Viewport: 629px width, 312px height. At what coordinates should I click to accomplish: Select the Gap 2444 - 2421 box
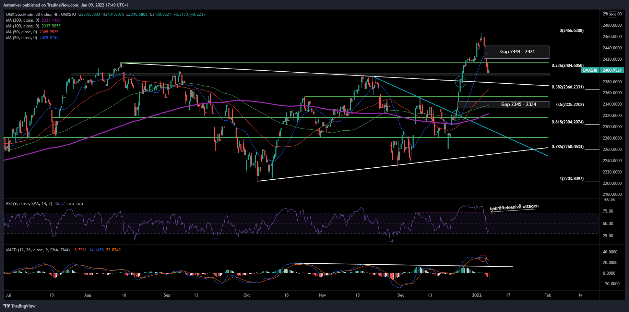pos(517,52)
